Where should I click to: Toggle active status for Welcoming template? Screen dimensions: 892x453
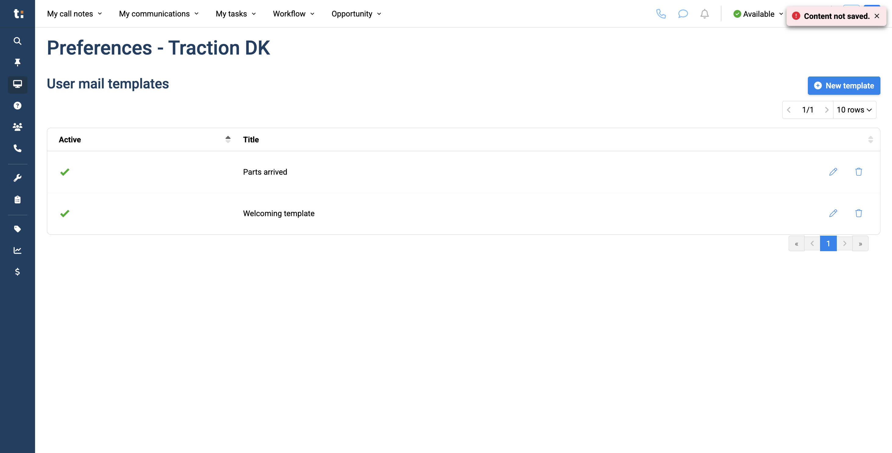pos(64,213)
